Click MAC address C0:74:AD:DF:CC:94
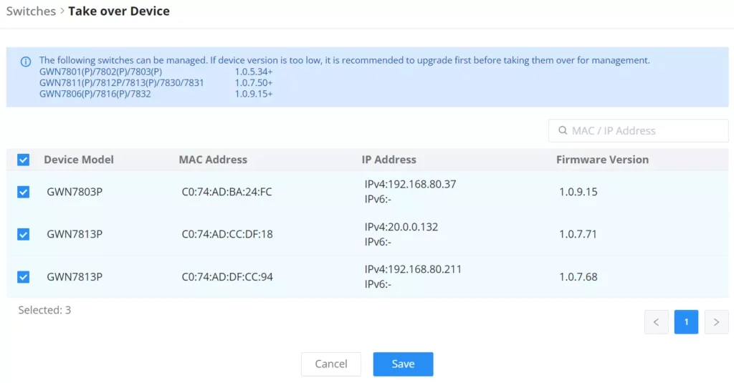Viewport: 734px width, 383px height. [227, 277]
